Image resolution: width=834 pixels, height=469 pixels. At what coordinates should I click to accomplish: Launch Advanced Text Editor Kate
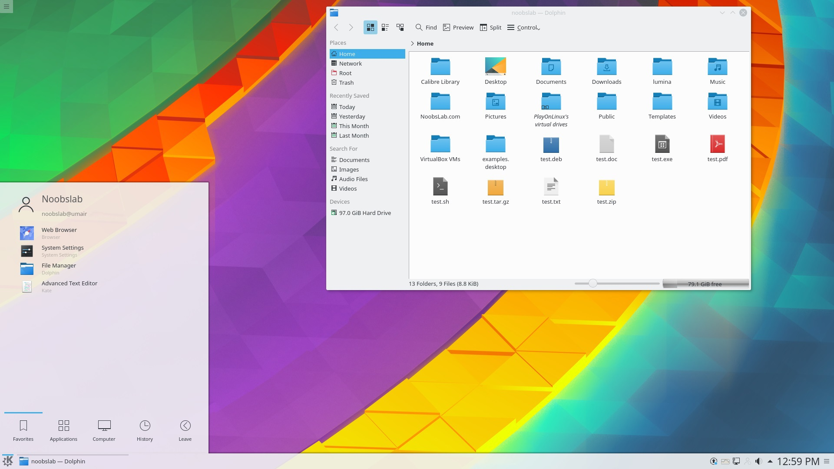[69, 286]
